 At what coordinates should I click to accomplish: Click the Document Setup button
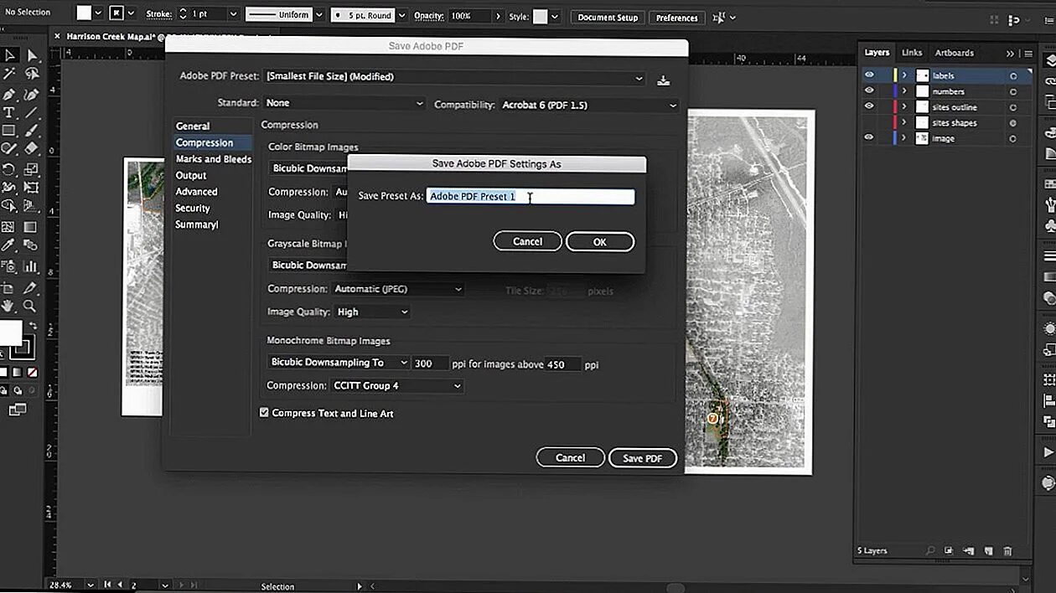point(608,18)
